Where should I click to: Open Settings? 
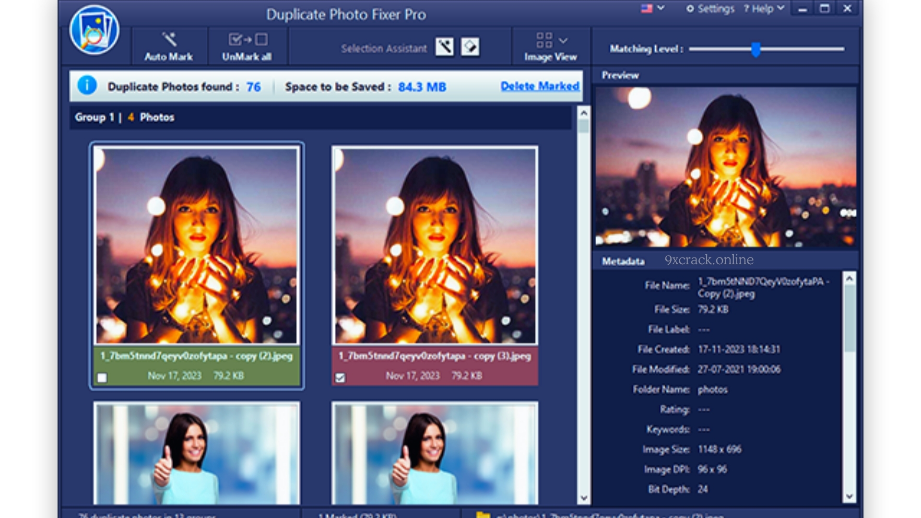tap(710, 9)
